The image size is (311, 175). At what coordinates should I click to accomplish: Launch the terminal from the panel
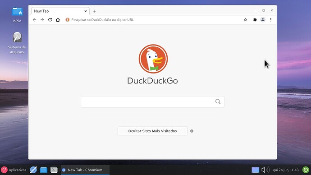point(54,170)
